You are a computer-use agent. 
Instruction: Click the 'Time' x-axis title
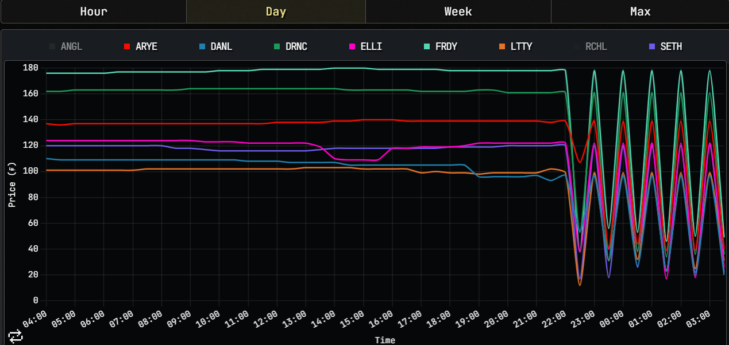pyautogui.click(x=385, y=340)
